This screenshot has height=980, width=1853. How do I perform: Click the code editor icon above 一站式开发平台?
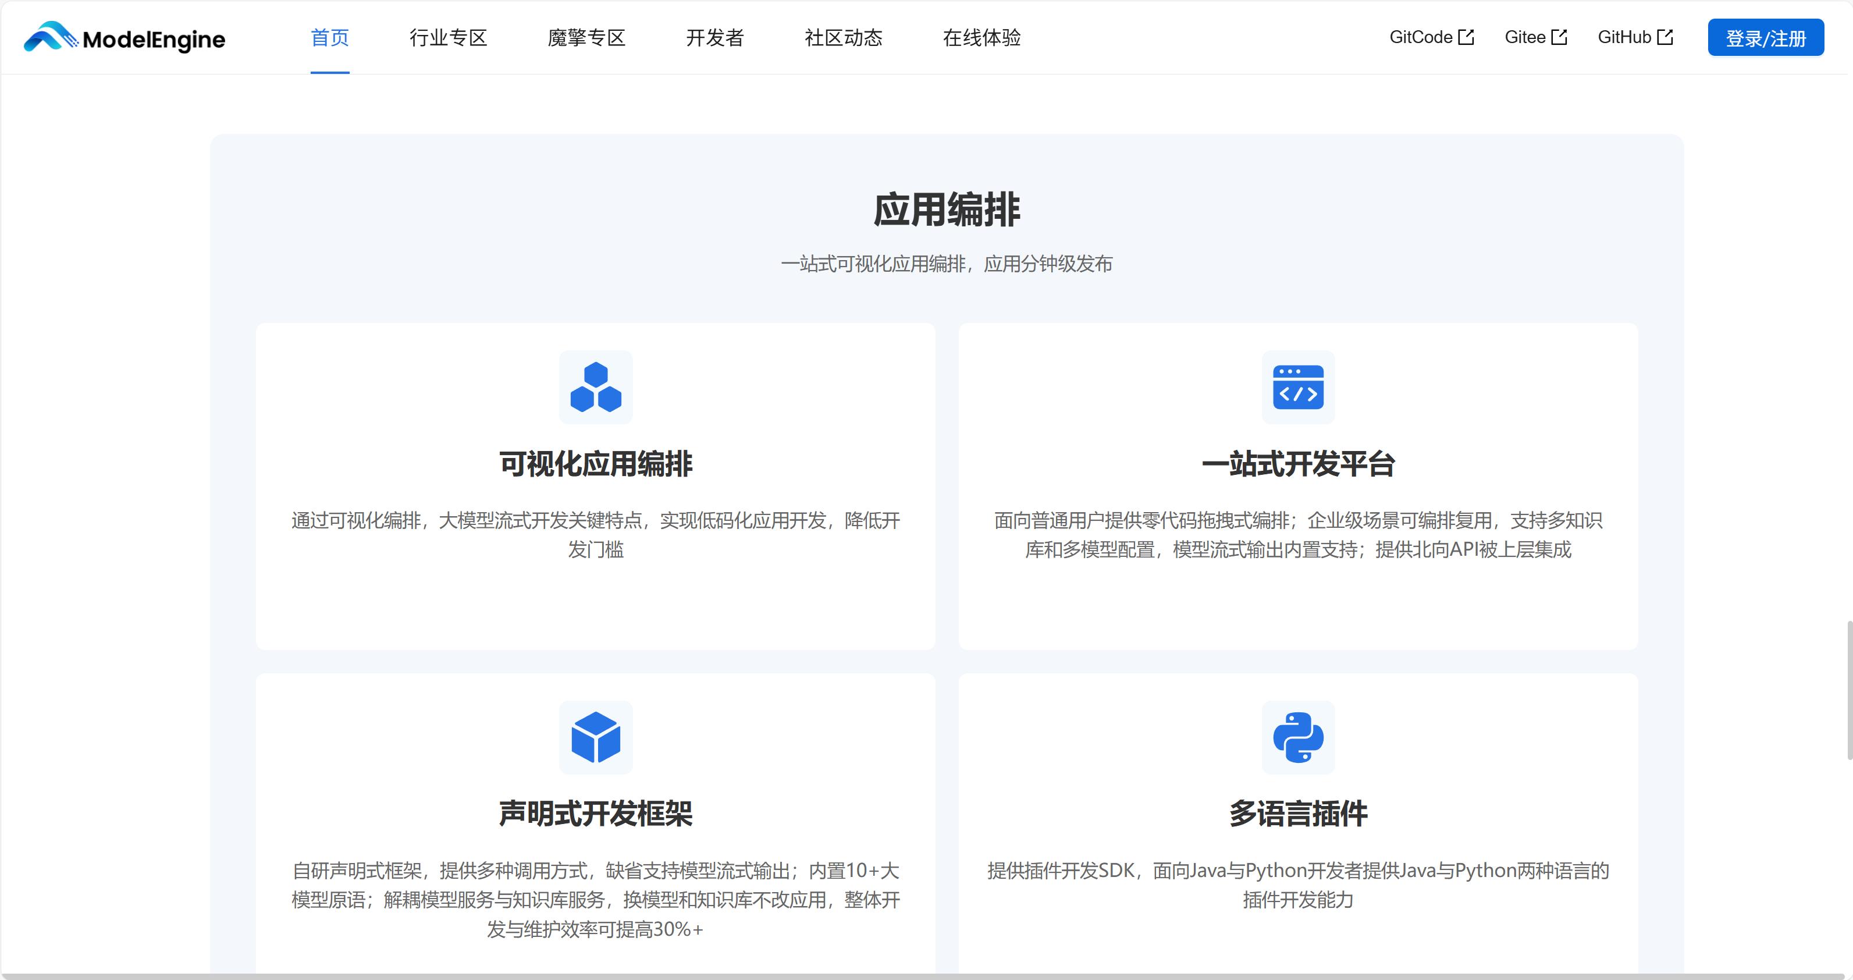click(1299, 388)
